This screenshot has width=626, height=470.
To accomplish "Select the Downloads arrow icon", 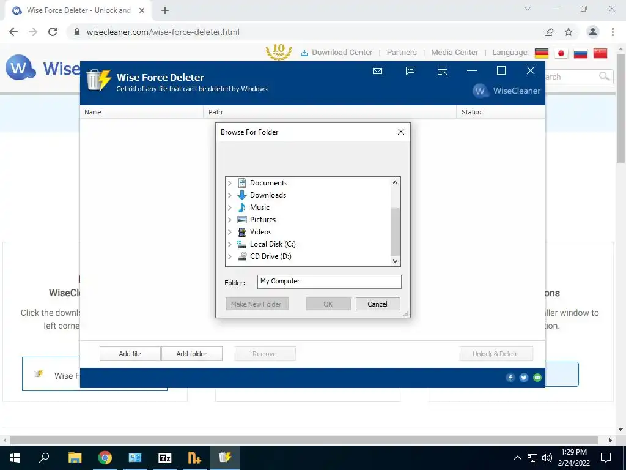I will [x=242, y=195].
